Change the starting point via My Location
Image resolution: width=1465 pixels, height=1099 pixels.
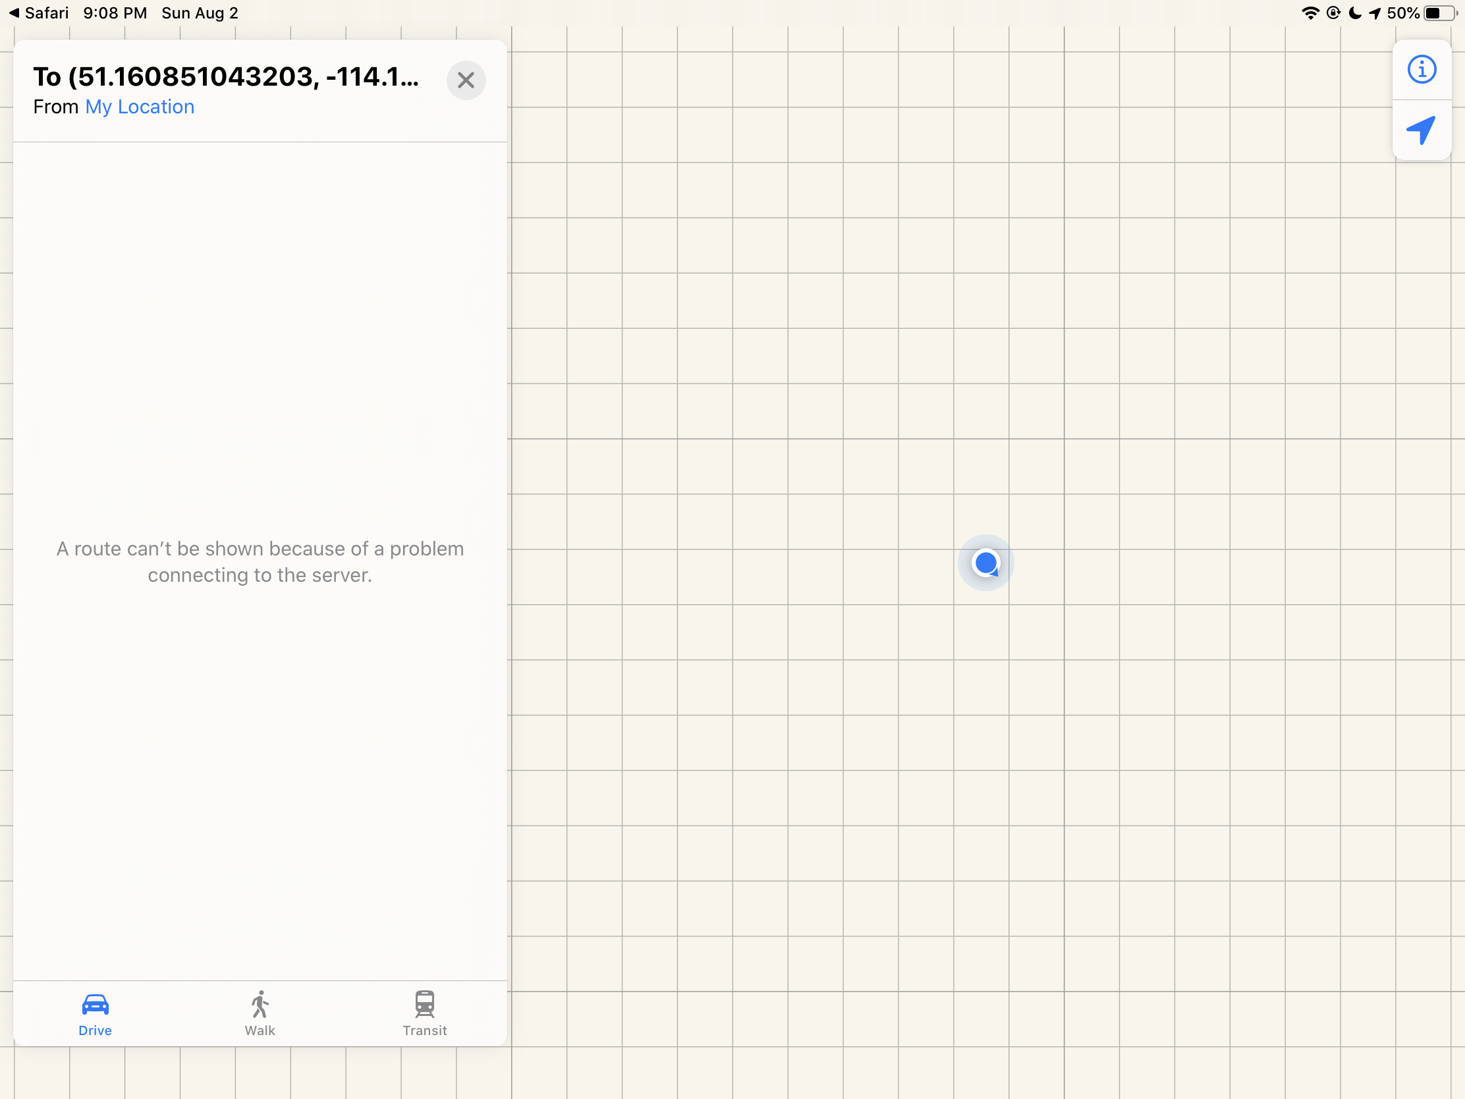pyautogui.click(x=140, y=107)
